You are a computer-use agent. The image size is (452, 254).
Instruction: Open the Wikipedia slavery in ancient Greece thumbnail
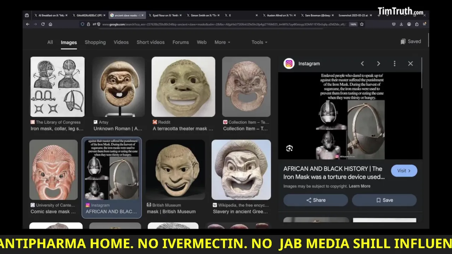[241, 170]
